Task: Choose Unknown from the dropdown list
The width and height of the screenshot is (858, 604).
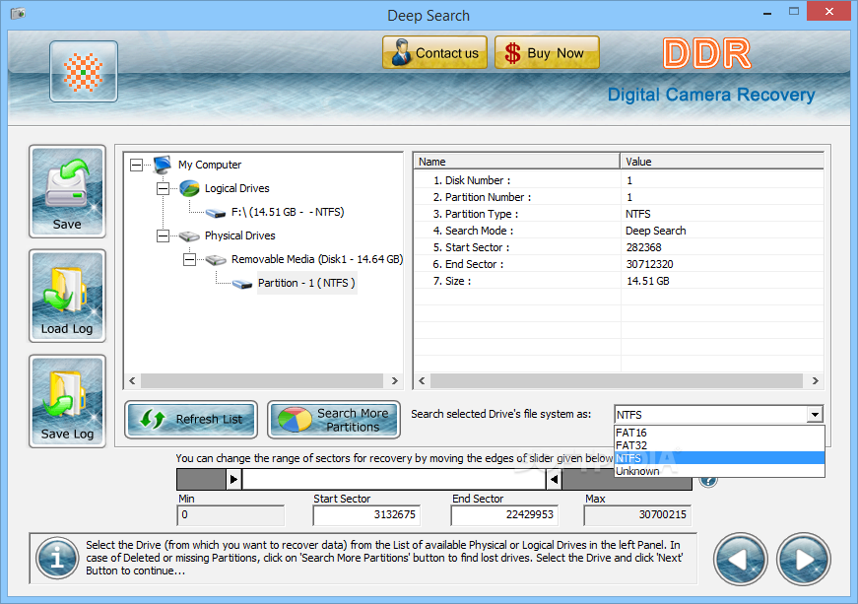Action: point(719,471)
